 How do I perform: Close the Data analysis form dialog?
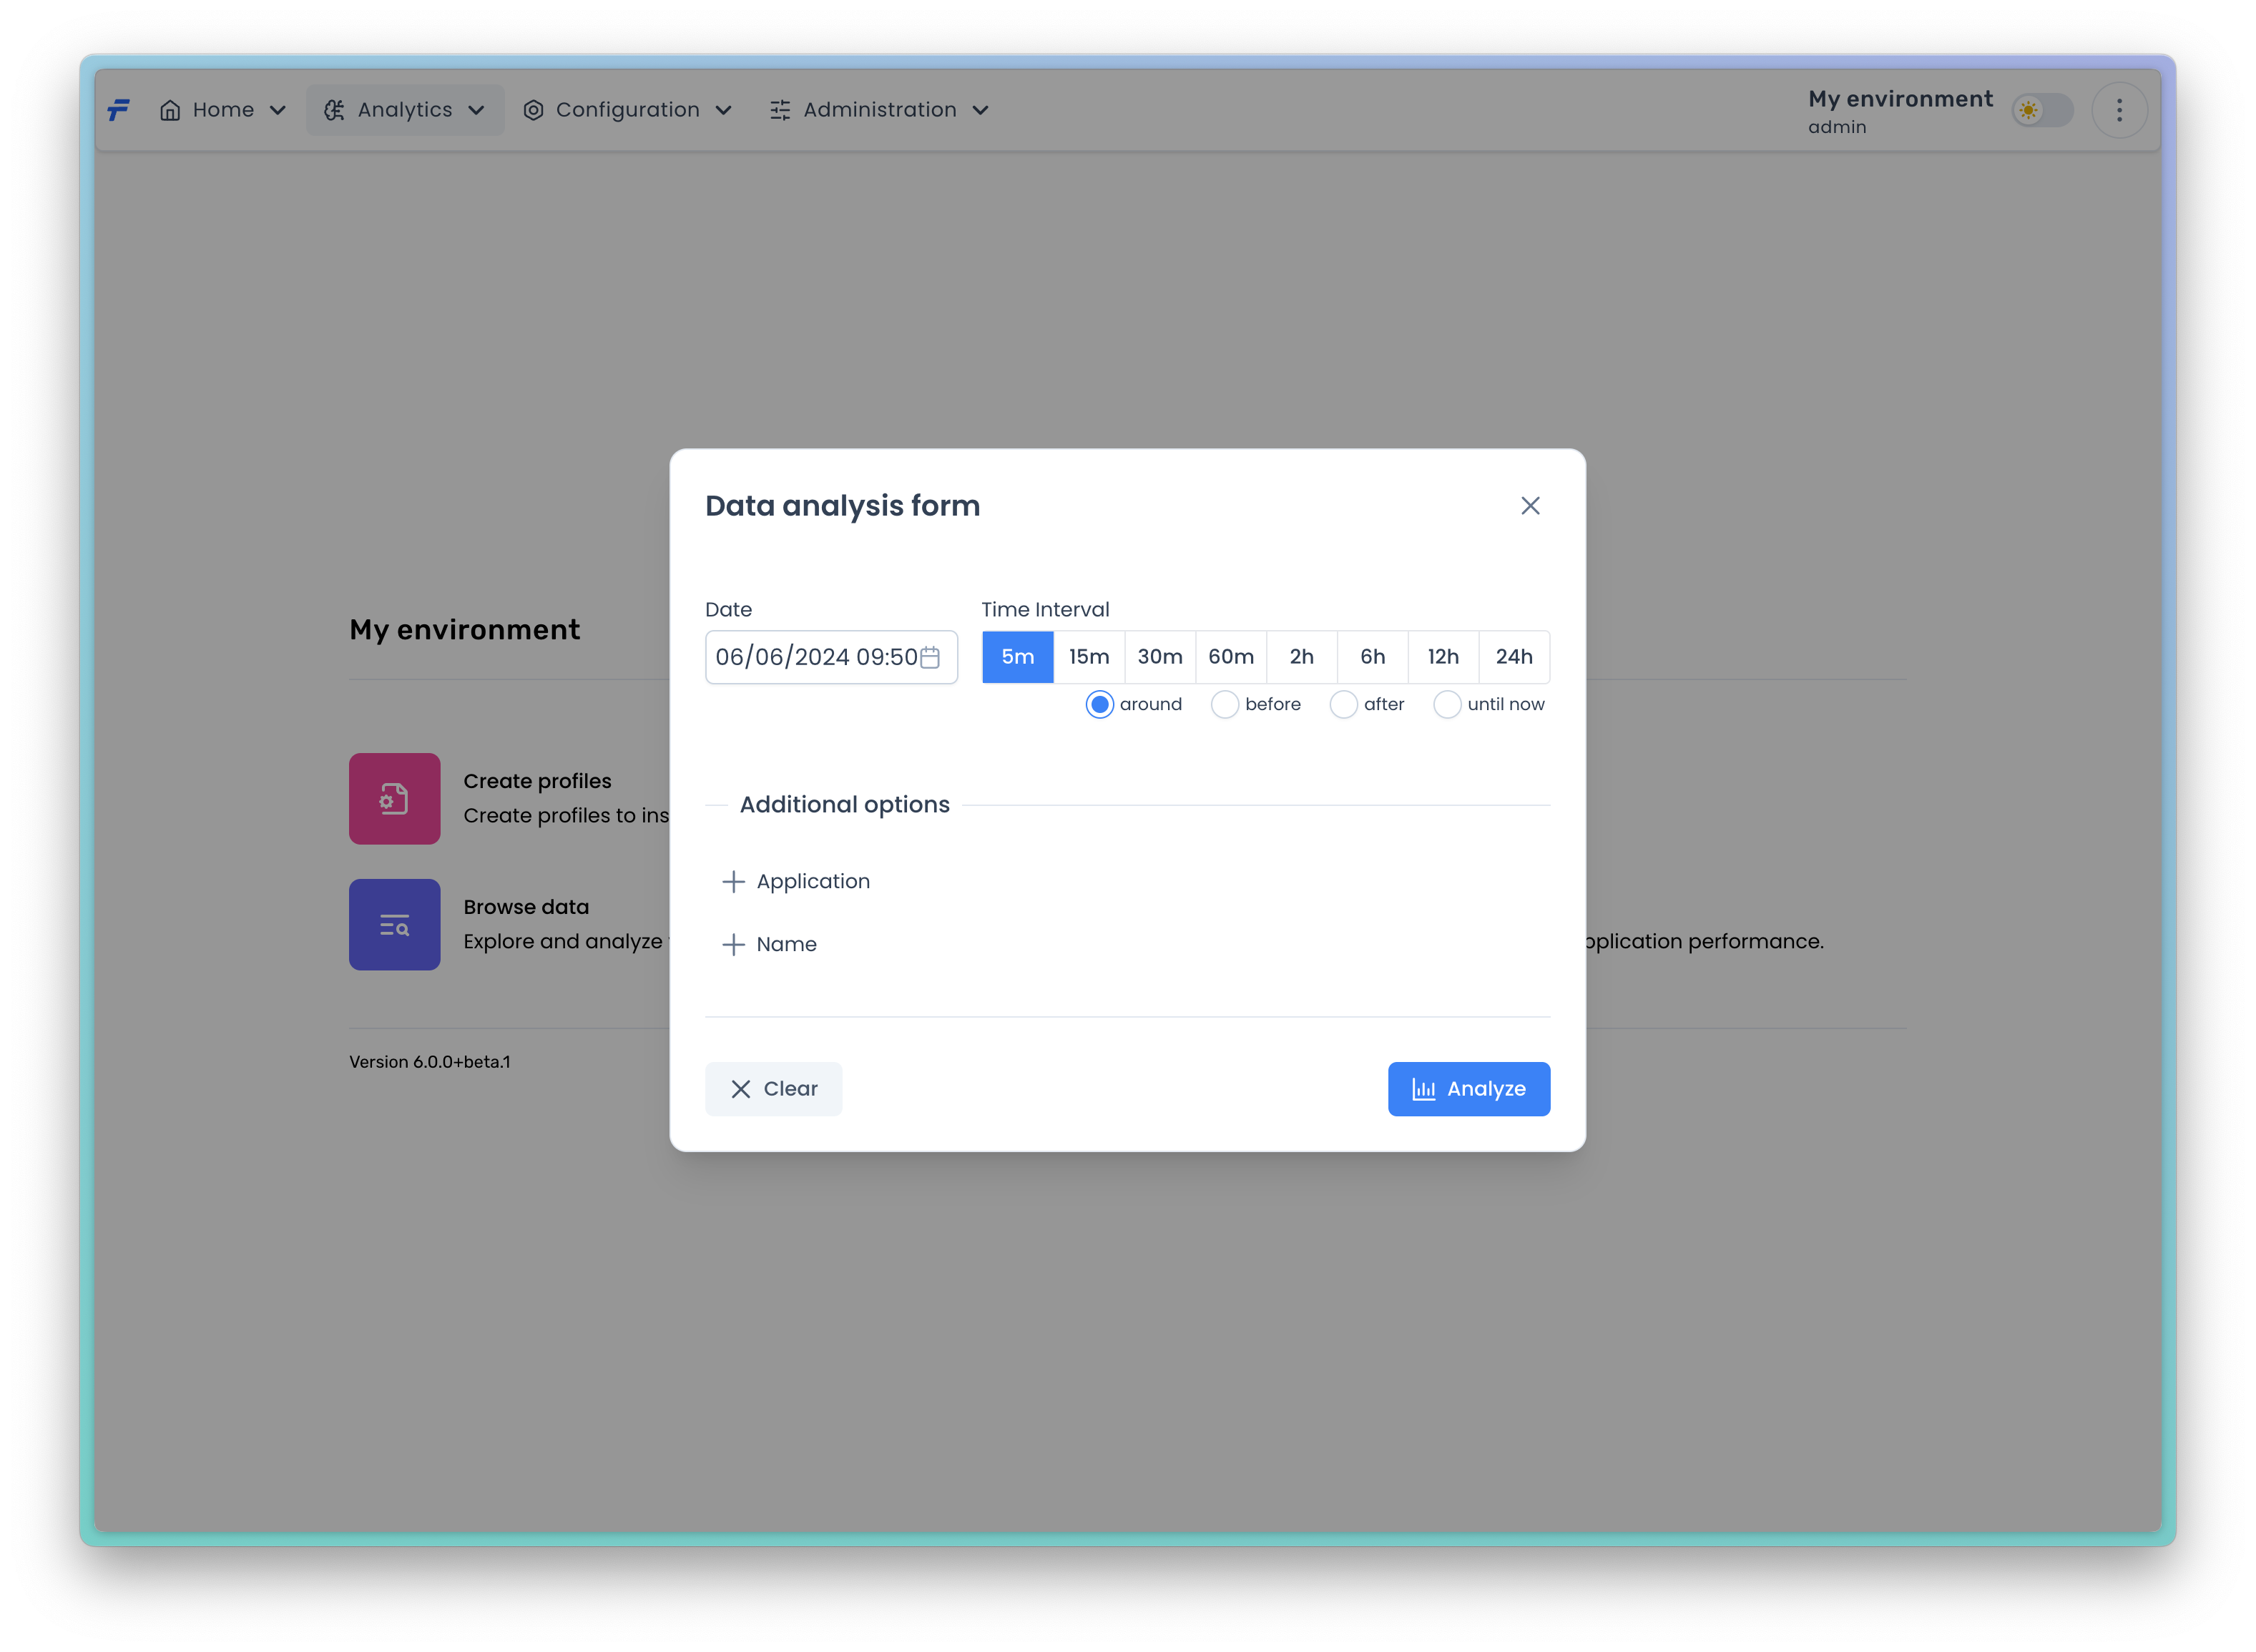1529,506
